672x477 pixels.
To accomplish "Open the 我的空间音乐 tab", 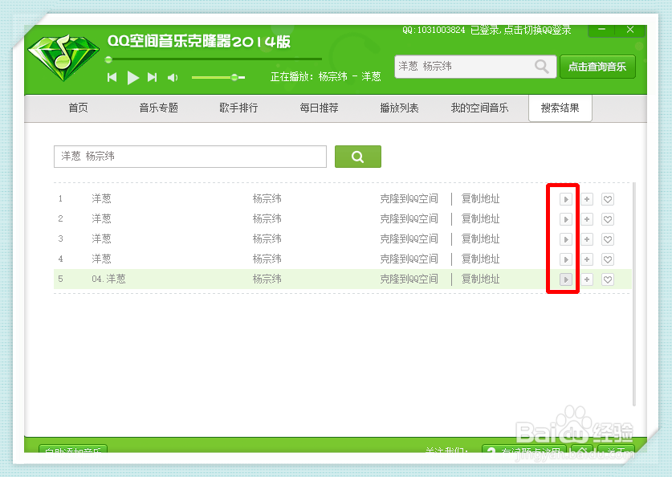I will (x=479, y=108).
